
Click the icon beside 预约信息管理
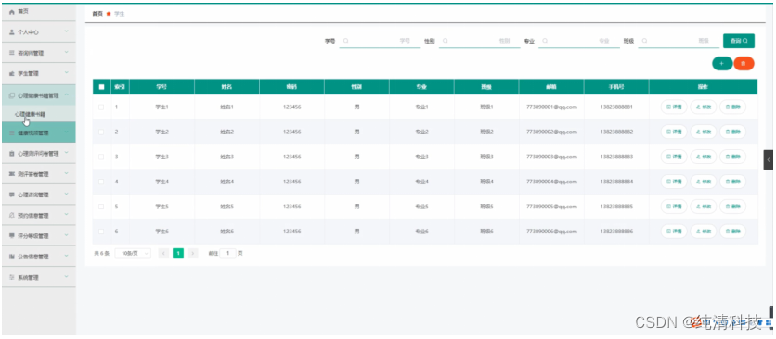[12, 216]
